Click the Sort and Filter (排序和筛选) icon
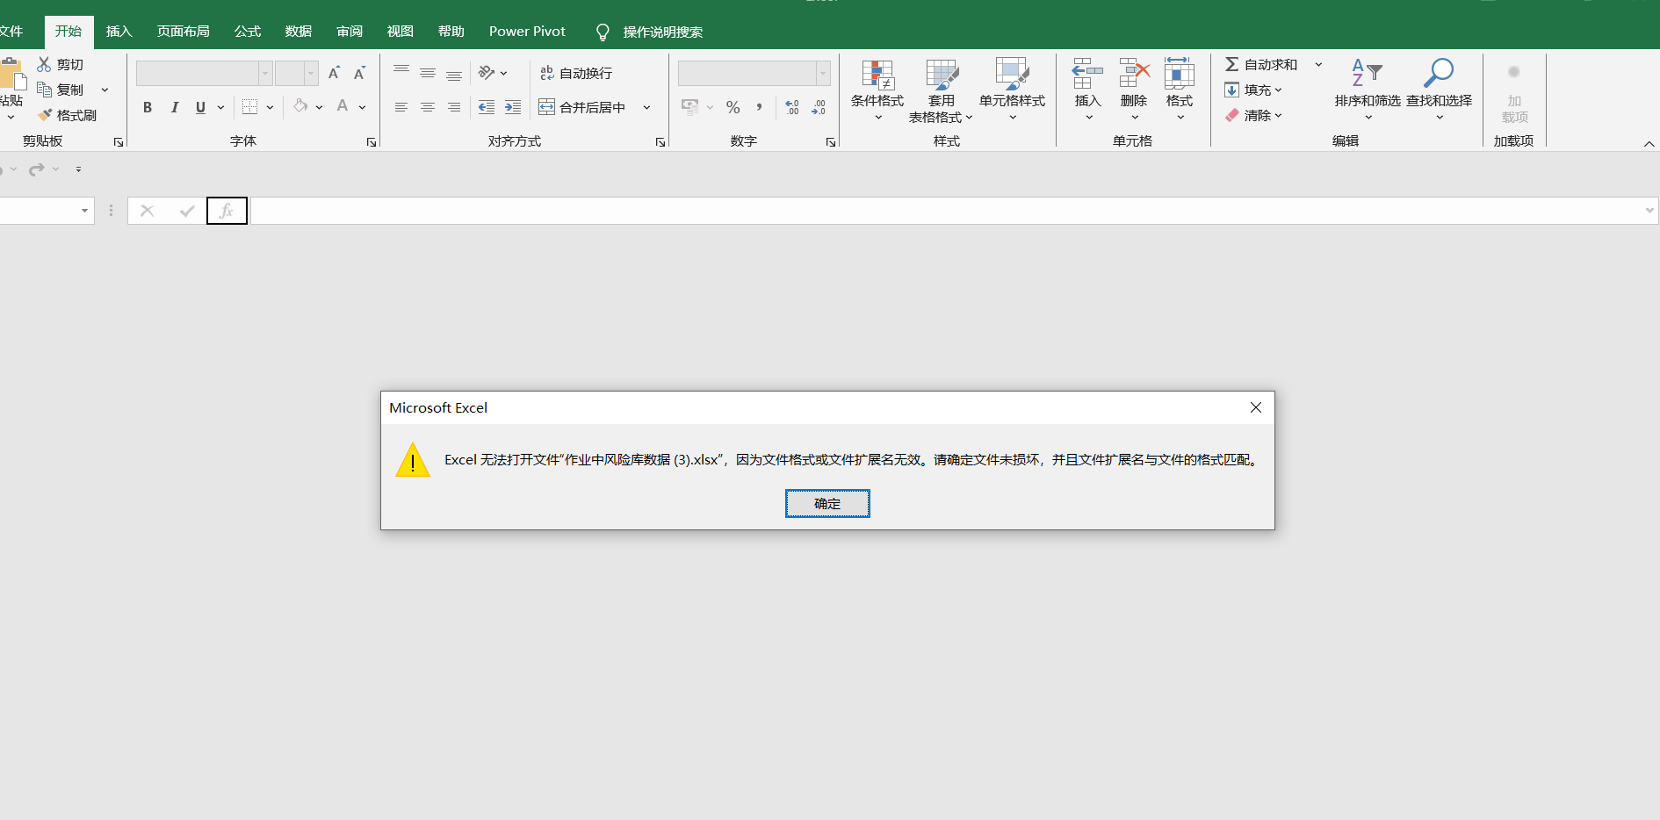 (1367, 75)
